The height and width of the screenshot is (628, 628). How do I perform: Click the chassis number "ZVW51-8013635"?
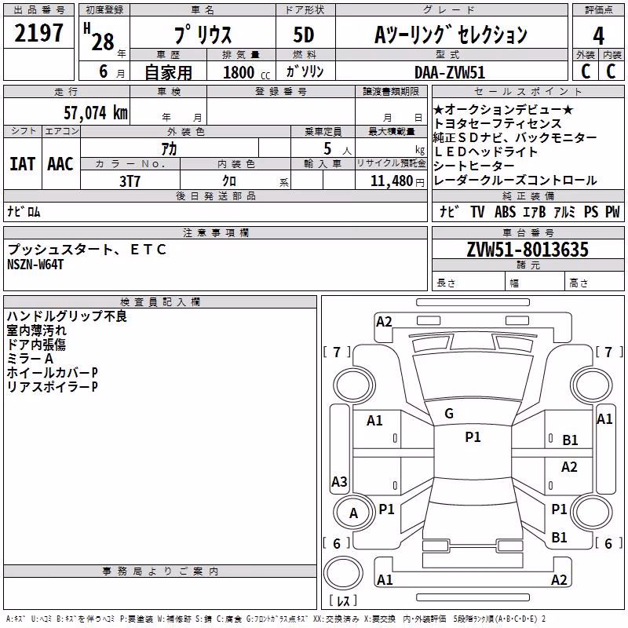[528, 249]
